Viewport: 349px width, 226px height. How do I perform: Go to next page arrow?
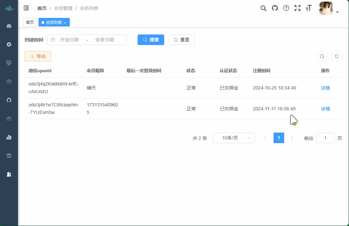point(292,138)
